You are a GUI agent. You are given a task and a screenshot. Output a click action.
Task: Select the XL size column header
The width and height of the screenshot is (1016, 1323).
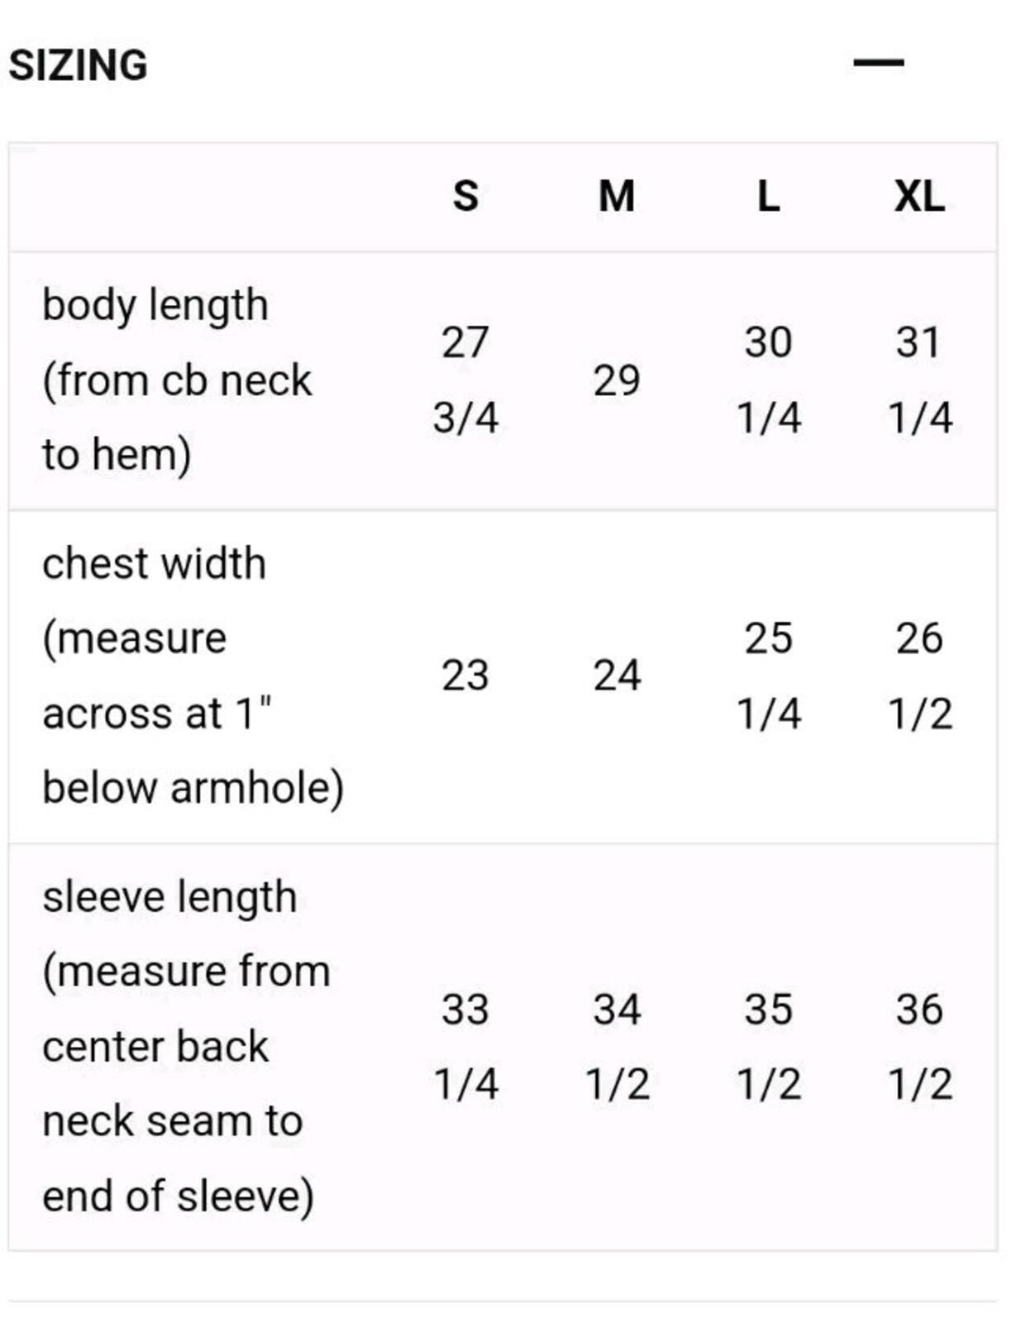tap(919, 197)
